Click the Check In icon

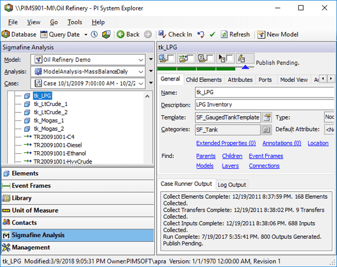tap(162, 34)
